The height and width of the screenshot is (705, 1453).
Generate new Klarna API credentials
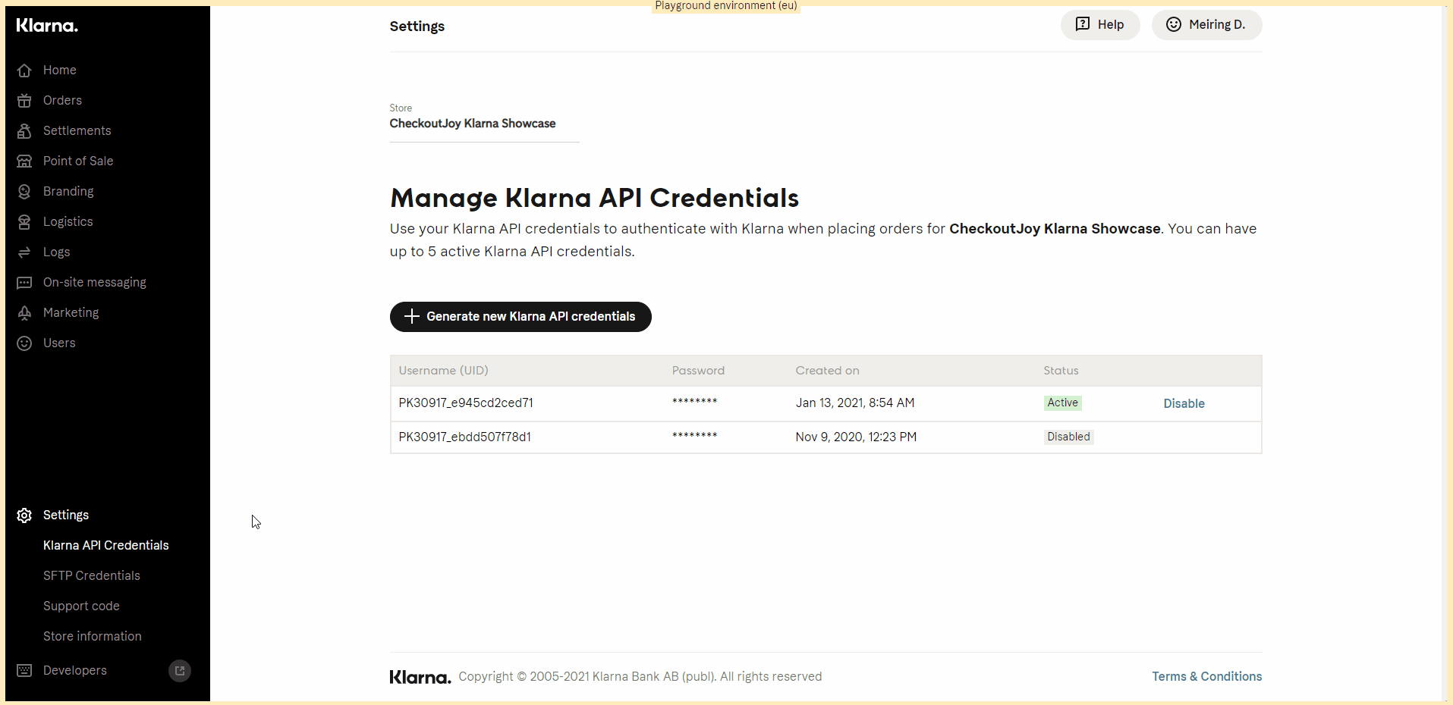(521, 316)
